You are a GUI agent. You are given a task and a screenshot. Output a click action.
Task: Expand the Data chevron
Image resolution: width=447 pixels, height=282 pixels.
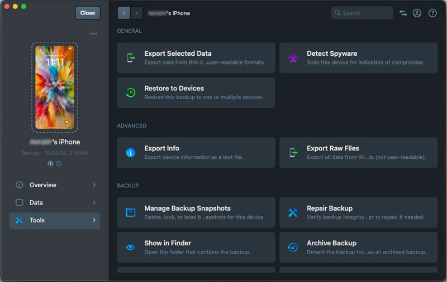point(94,202)
